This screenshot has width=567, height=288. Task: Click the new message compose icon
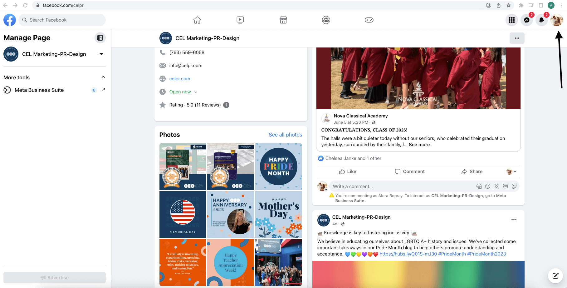click(x=555, y=276)
